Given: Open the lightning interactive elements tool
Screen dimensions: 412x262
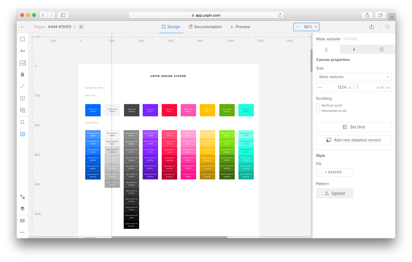Looking at the screenshot, I should (x=22, y=98).
